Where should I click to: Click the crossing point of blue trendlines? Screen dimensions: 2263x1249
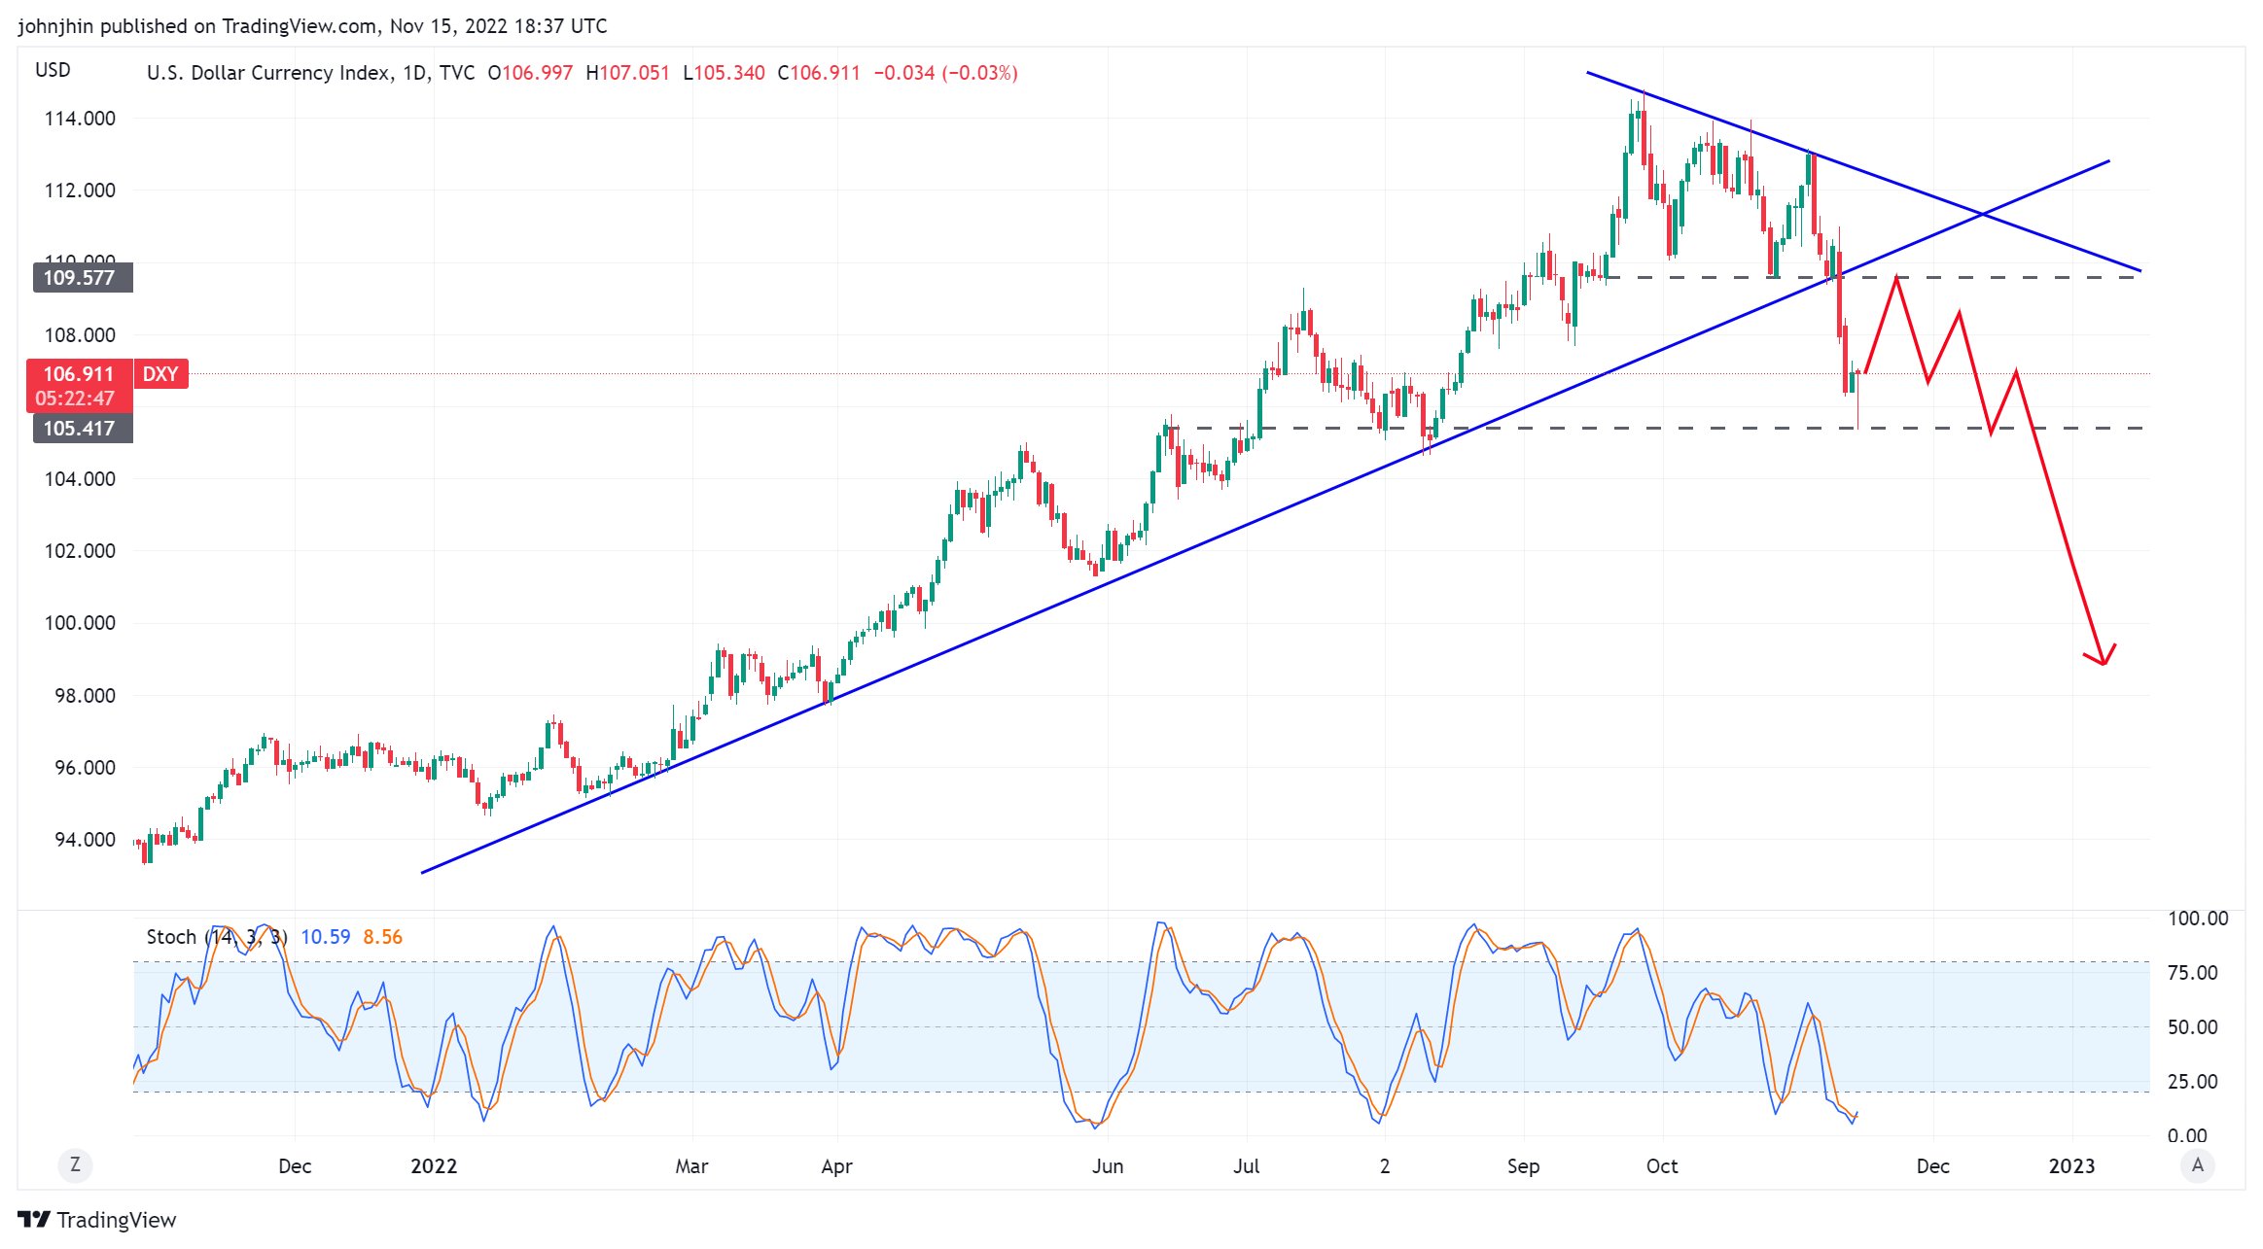coord(1981,214)
